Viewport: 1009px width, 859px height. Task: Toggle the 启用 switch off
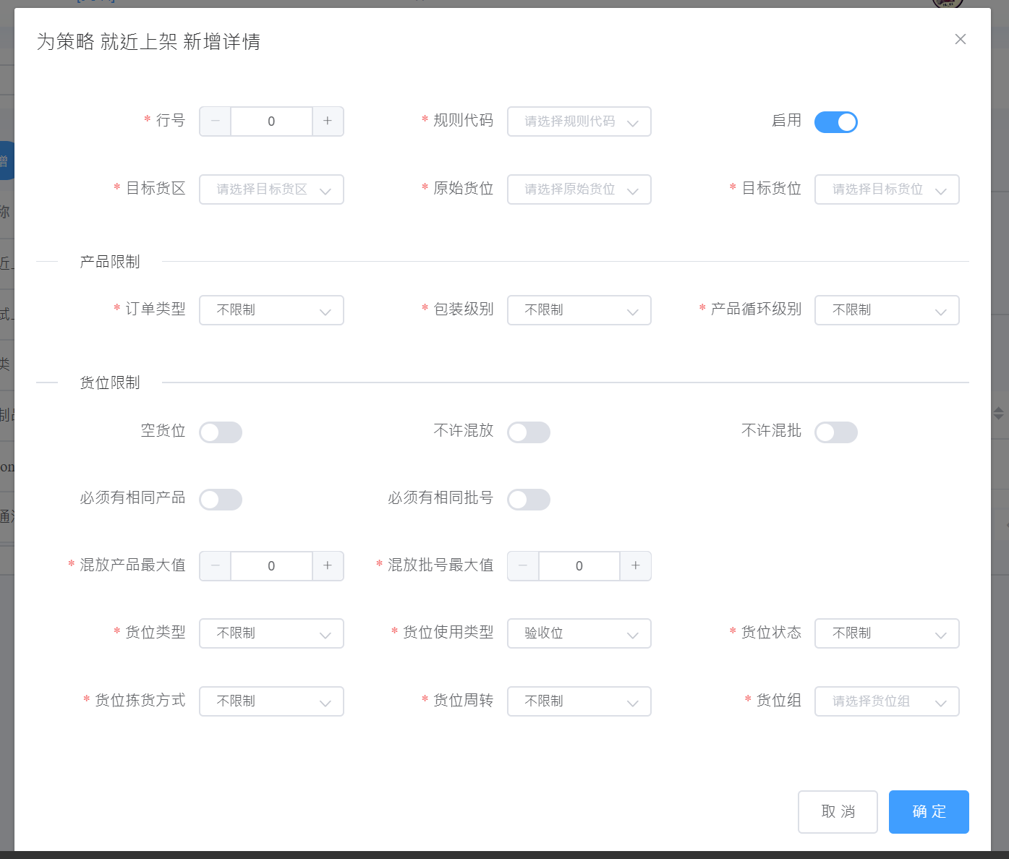(x=835, y=122)
